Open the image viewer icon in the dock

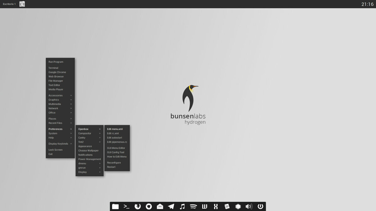227,206
